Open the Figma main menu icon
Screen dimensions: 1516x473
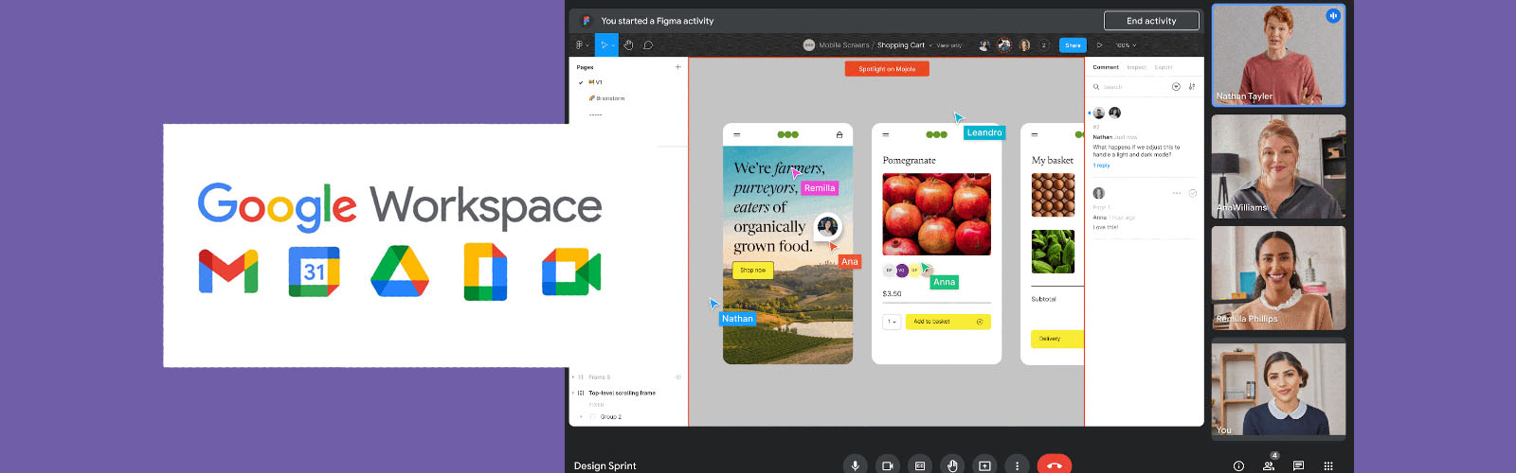pyautogui.click(x=581, y=45)
